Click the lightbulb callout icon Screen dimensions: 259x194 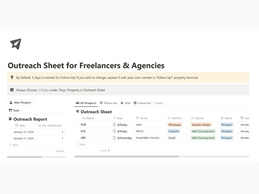point(12,77)
